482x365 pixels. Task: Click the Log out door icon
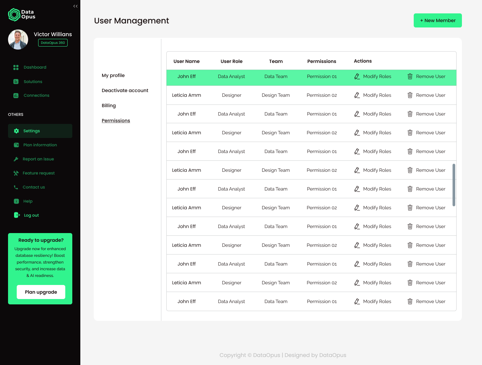17,215
